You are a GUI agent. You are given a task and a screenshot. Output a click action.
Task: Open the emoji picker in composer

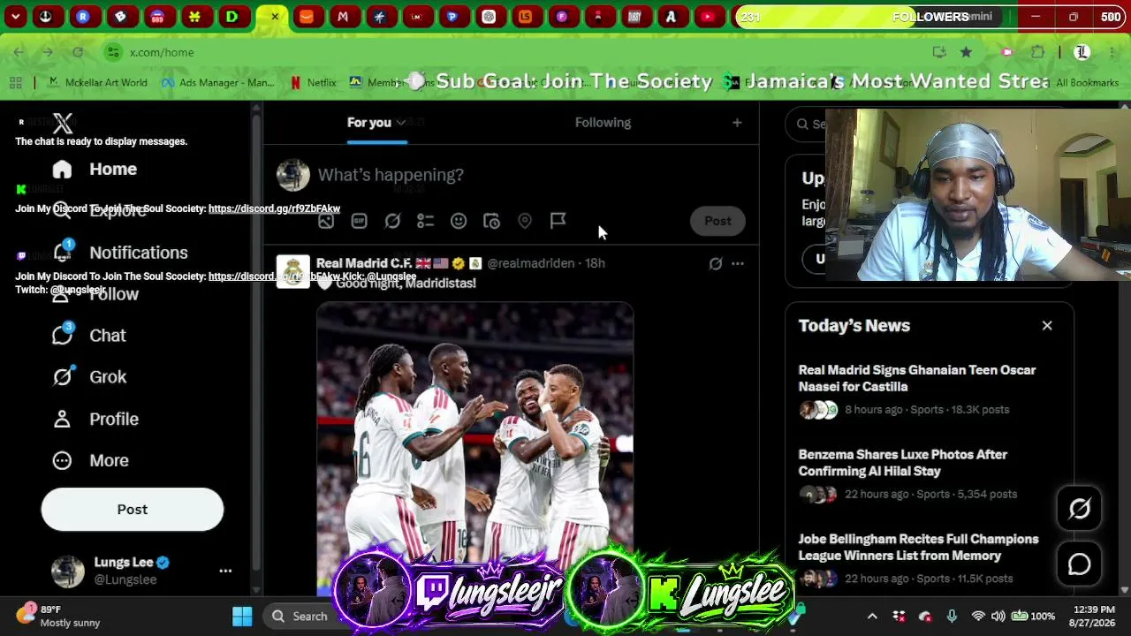coord(459,221)
